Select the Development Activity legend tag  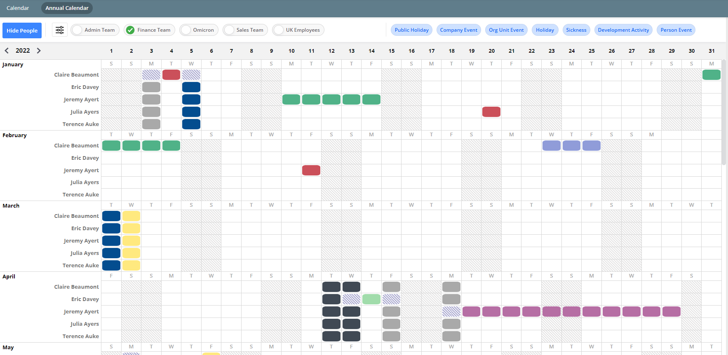(x=623, y=30)
